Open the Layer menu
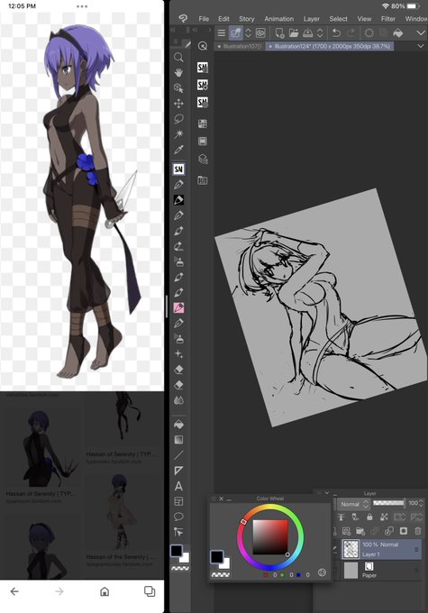 [x=312, y=19]
